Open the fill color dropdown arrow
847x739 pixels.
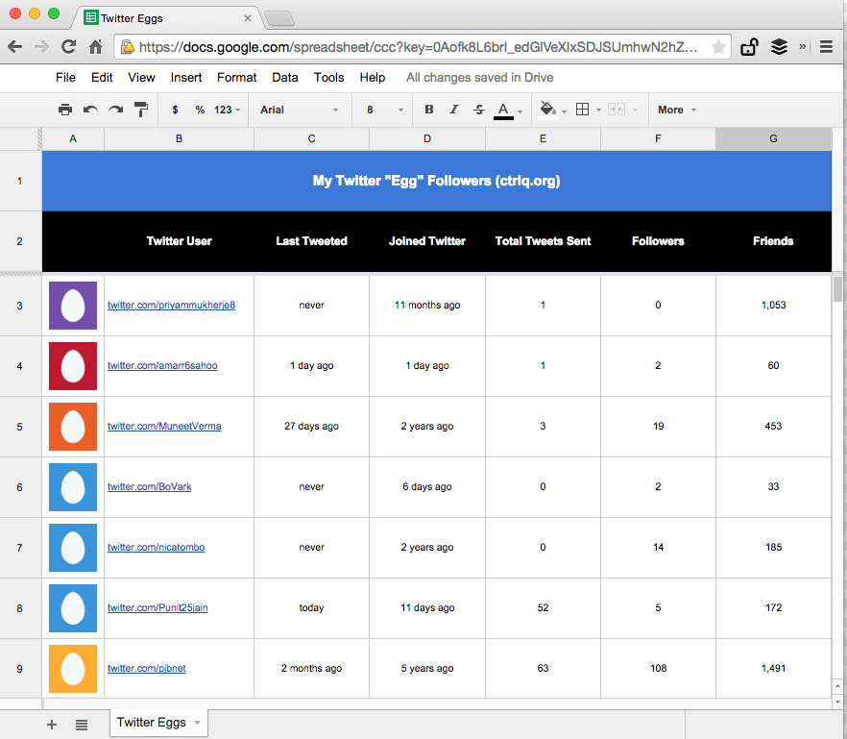click(564, 111)
